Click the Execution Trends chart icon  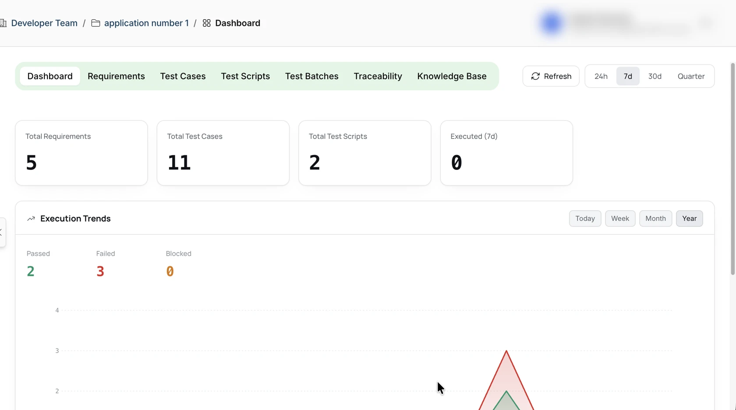click(31, 219)
